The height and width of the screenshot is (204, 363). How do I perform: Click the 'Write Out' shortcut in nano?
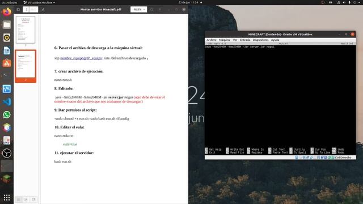coord(235,150)
